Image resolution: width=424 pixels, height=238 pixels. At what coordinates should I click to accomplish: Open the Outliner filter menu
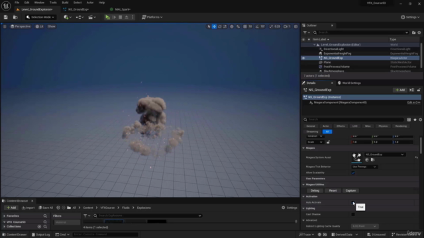306,32
